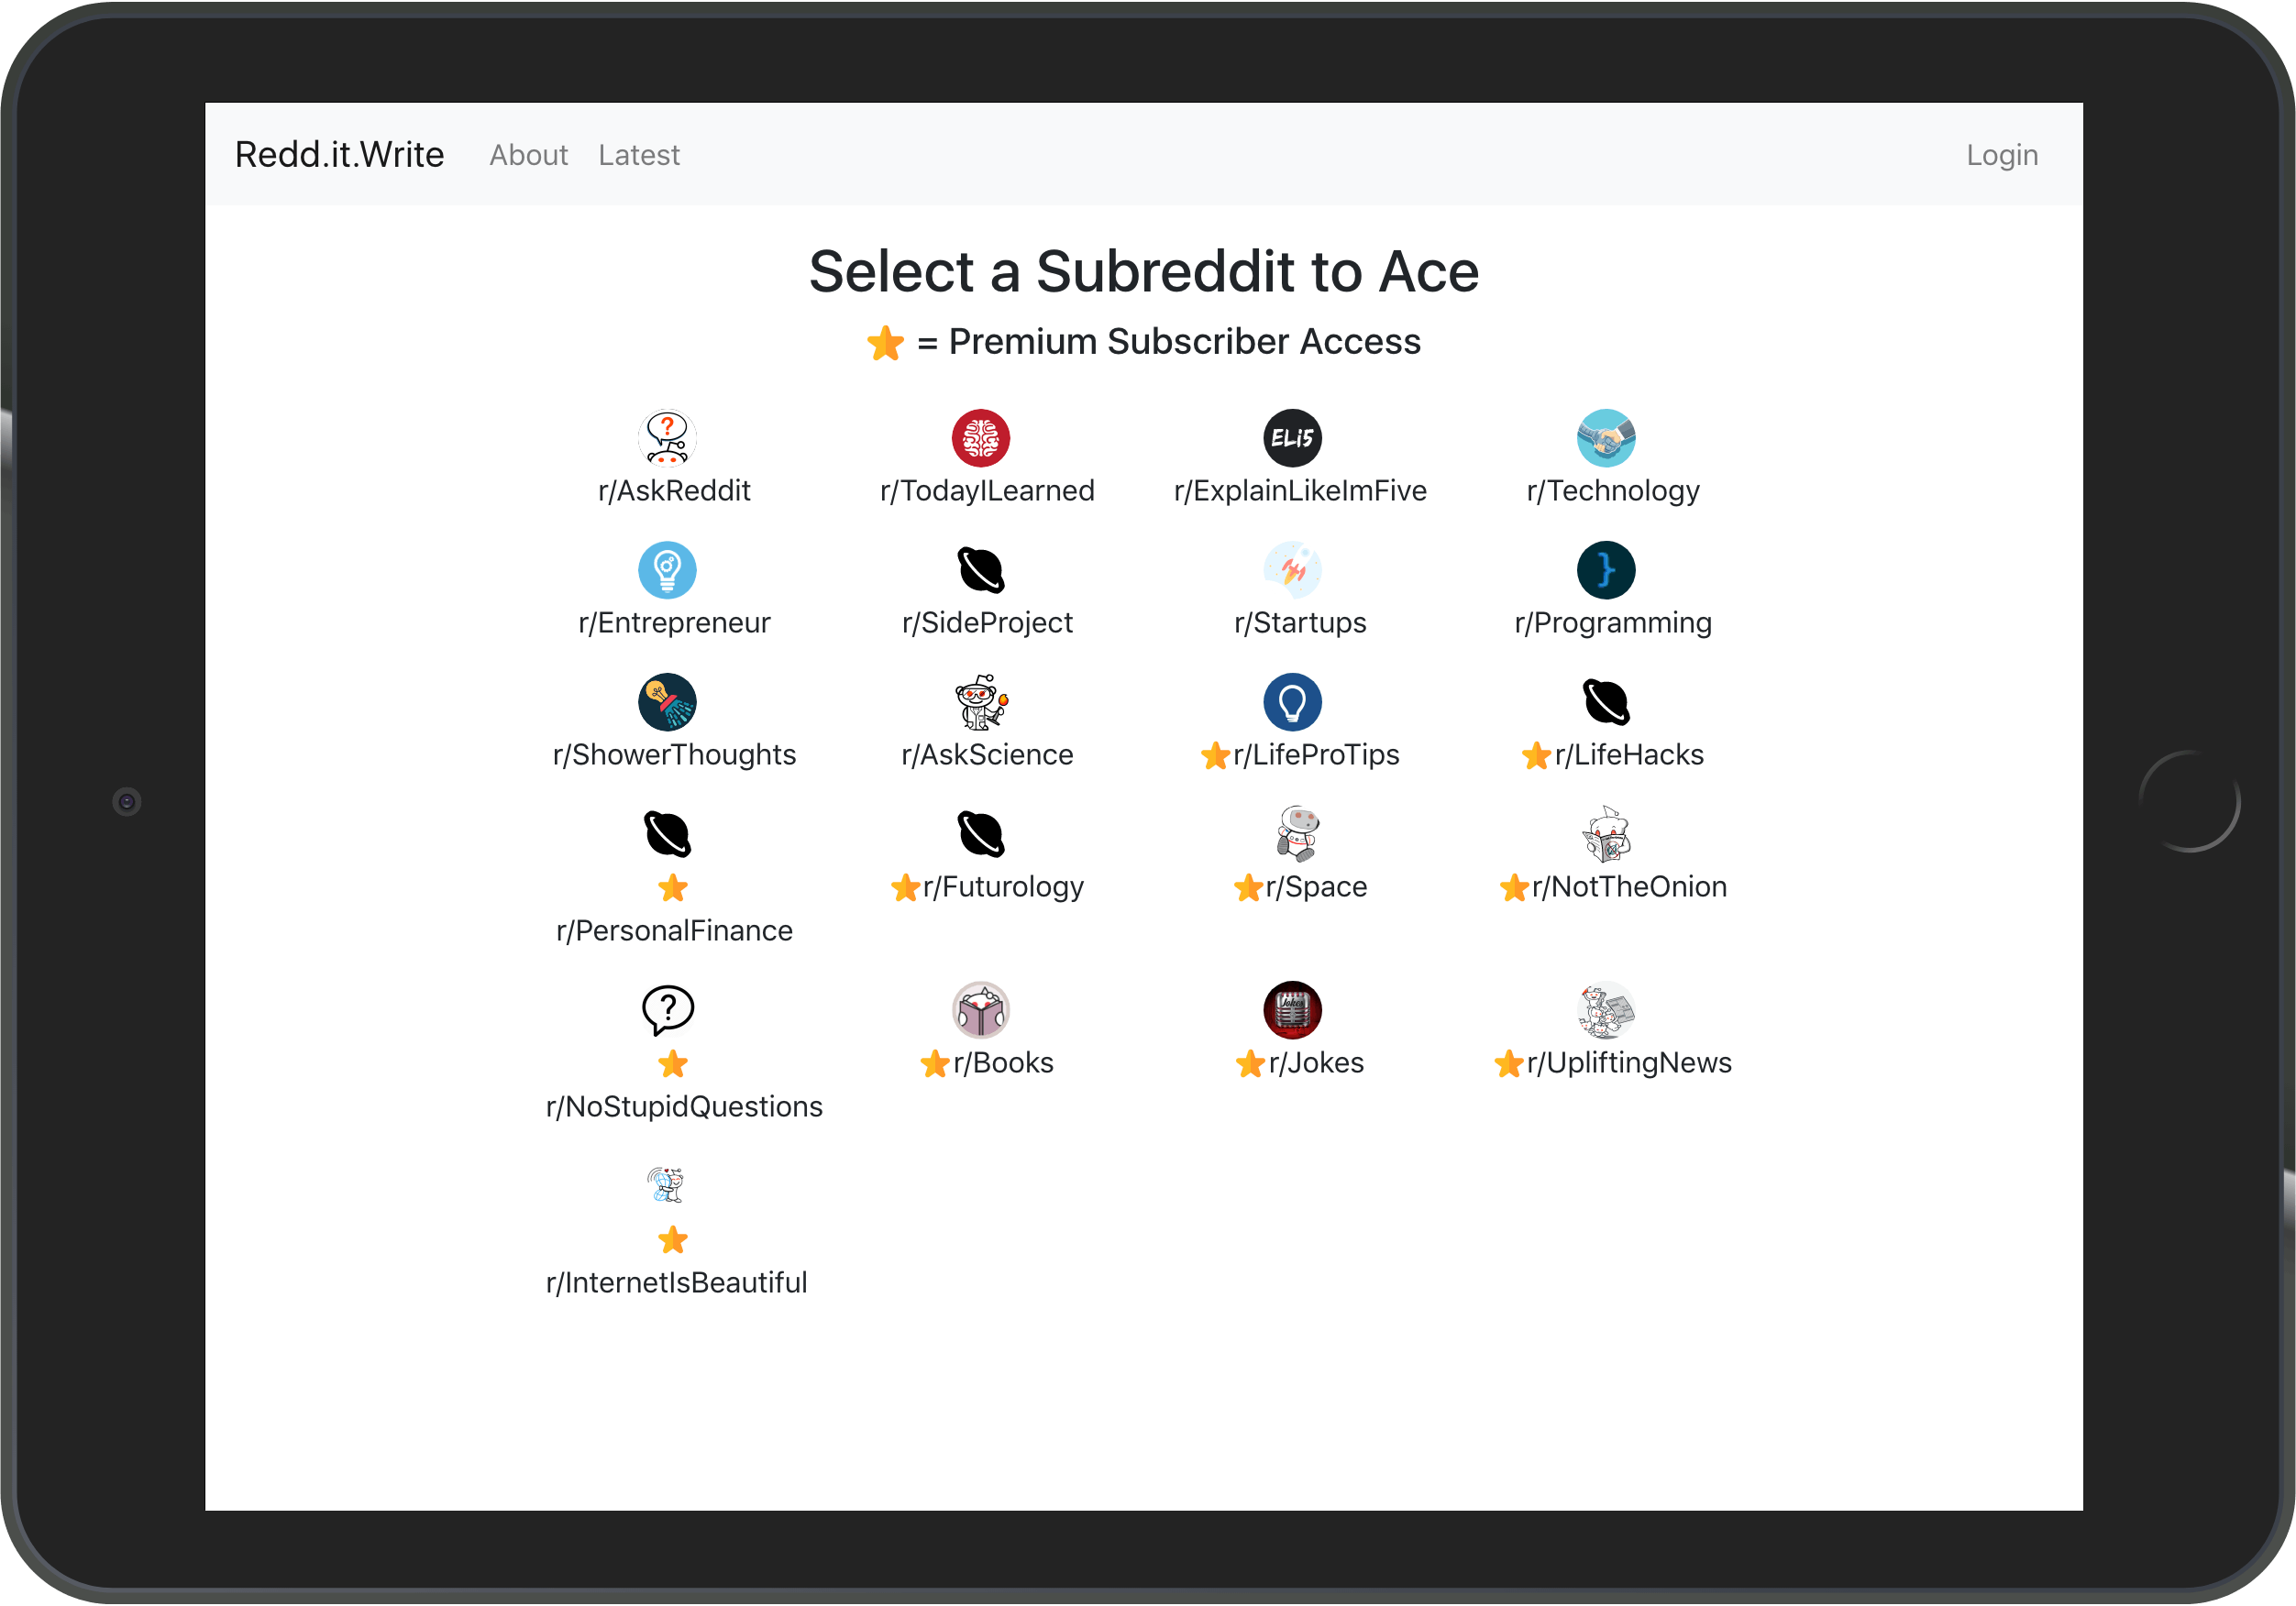Choose the r/Technology handshake icon
The width and height of the screenshot is (2296, 1606).
click(x=1606, y=438)
